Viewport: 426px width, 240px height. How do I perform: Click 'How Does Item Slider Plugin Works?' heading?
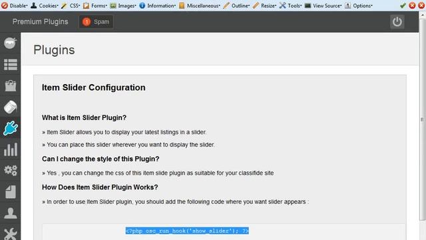click(x=100, y=187)
